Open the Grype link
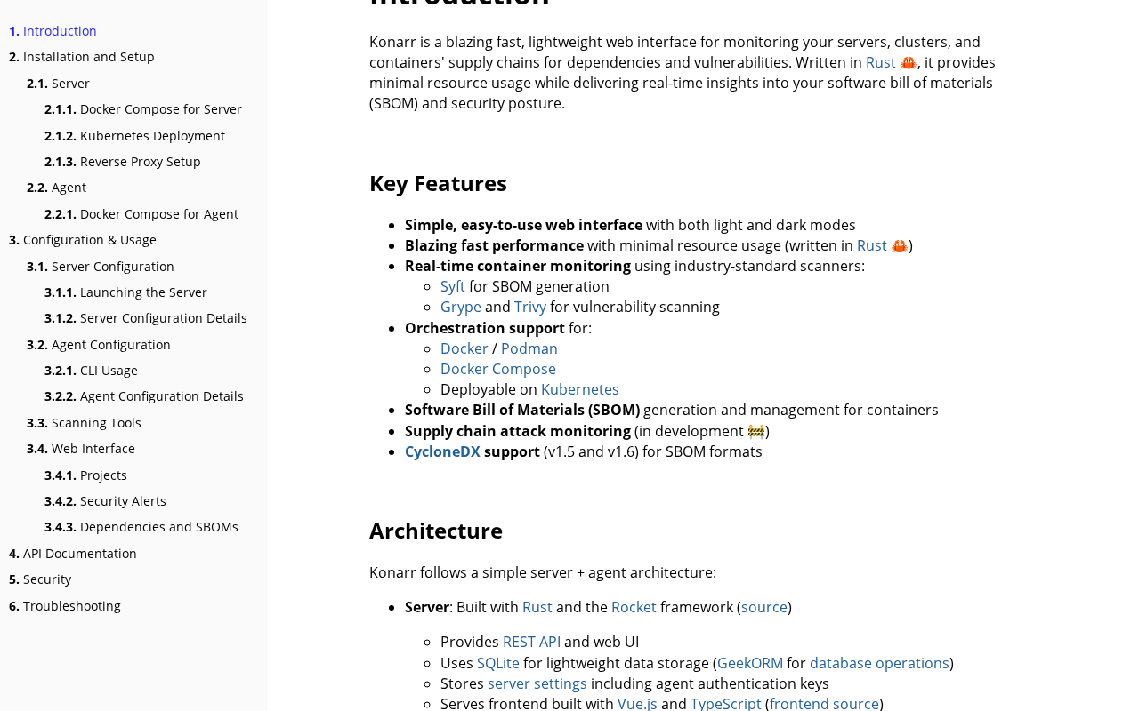This screenshot has width=1139, height=711. [460, 307]
